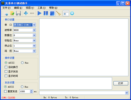Click the blue stop square icon
Screen dimensions: 131x100
click(52, 13)
